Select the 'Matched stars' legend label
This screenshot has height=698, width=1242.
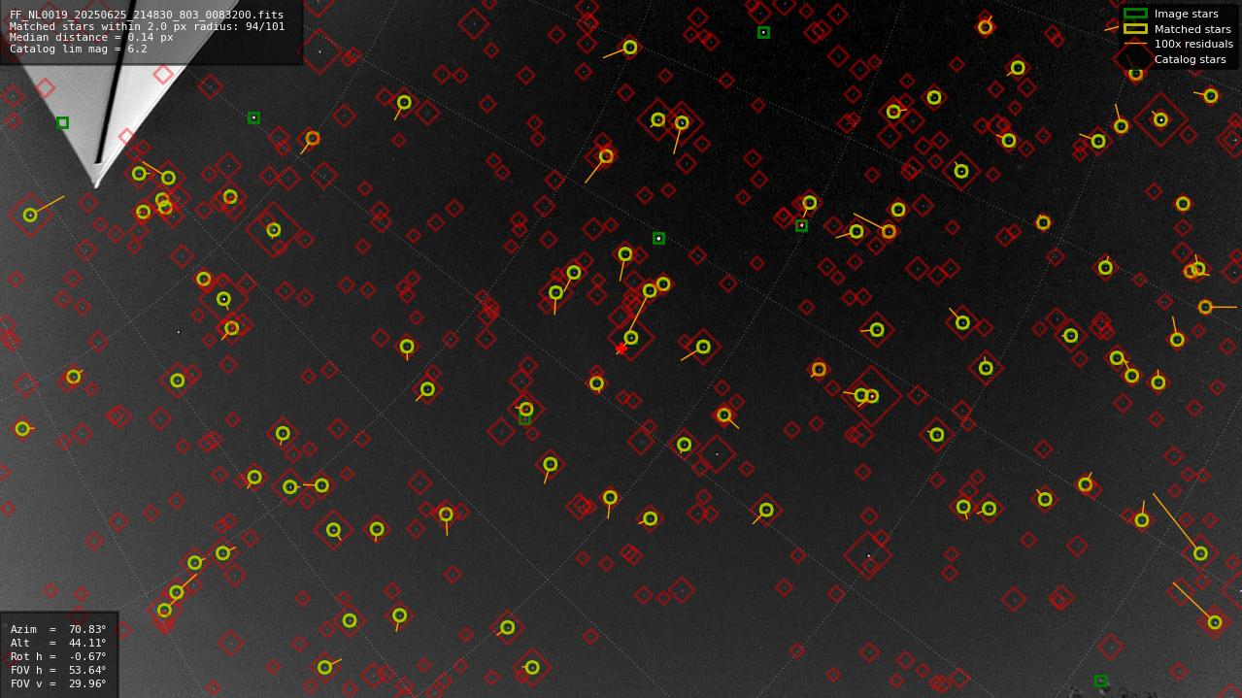[x=1192, y=29]
